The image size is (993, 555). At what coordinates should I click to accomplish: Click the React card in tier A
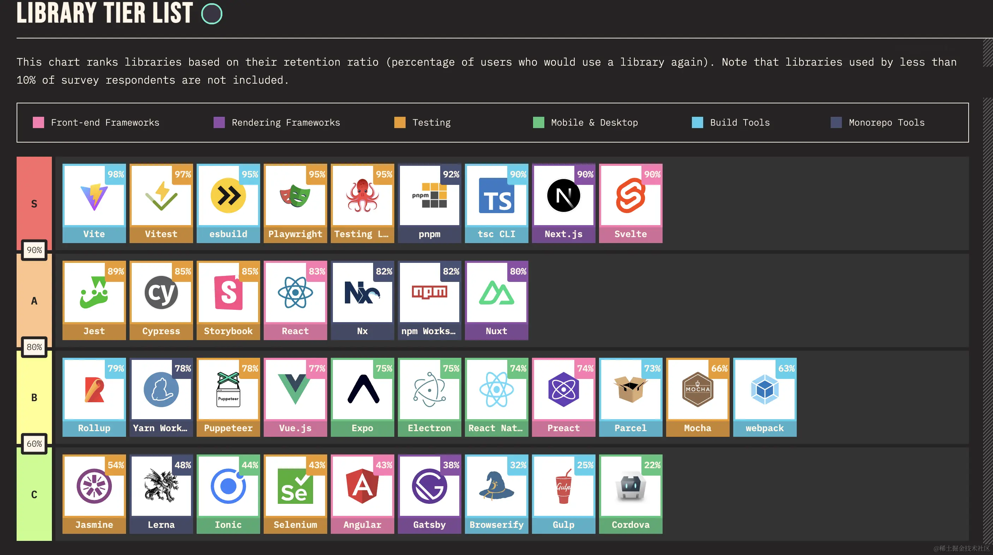[295, 300]
